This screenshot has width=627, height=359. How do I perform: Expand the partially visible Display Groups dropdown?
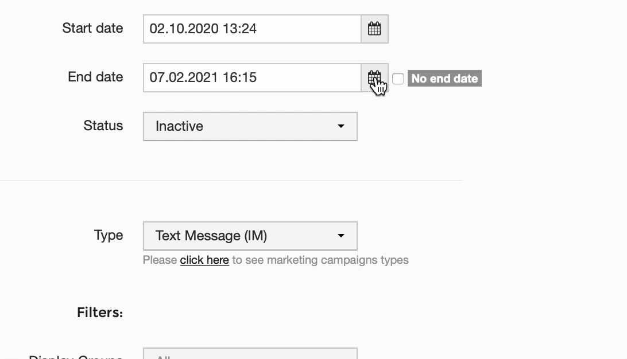click(x=250, y=354)
